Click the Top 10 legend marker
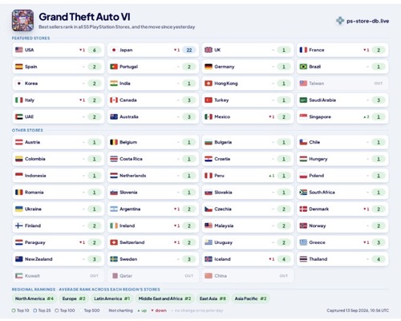Image resolution: width=401 pixels, height=321 pixels. 14,311
